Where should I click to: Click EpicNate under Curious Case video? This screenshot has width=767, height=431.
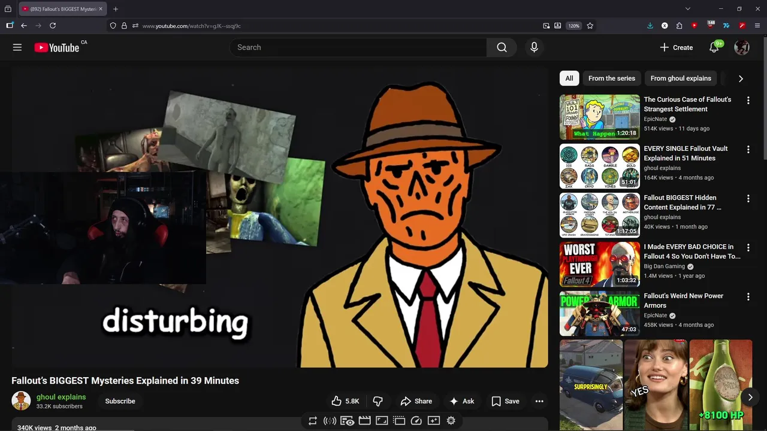[x=656, y=119]
